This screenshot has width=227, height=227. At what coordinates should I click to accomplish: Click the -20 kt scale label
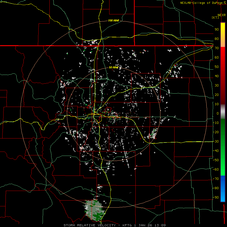pyautogui.click(x=216, y=132)
